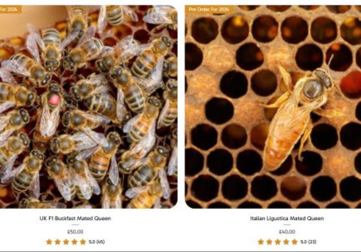Click the partially visible 2024 badge on the Buckfast image

pos(10,9)
